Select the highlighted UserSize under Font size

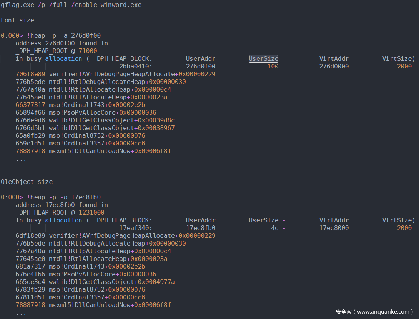point(263,58)
